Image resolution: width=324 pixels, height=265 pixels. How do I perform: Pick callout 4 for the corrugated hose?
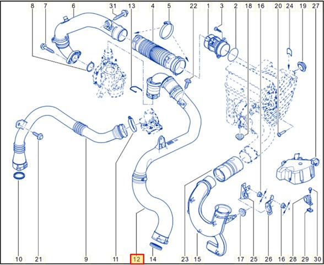153,6
